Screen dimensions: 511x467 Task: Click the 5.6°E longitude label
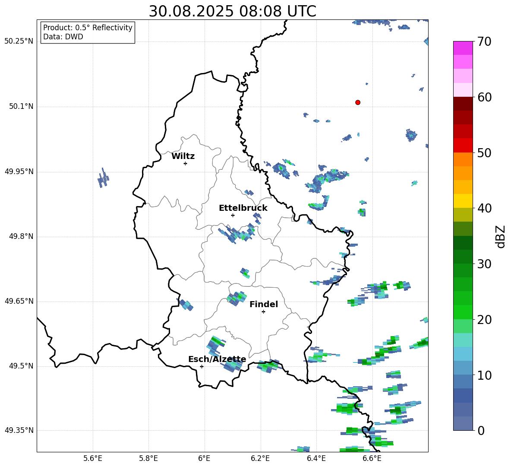pyautogui.click(x=93, y=458)
